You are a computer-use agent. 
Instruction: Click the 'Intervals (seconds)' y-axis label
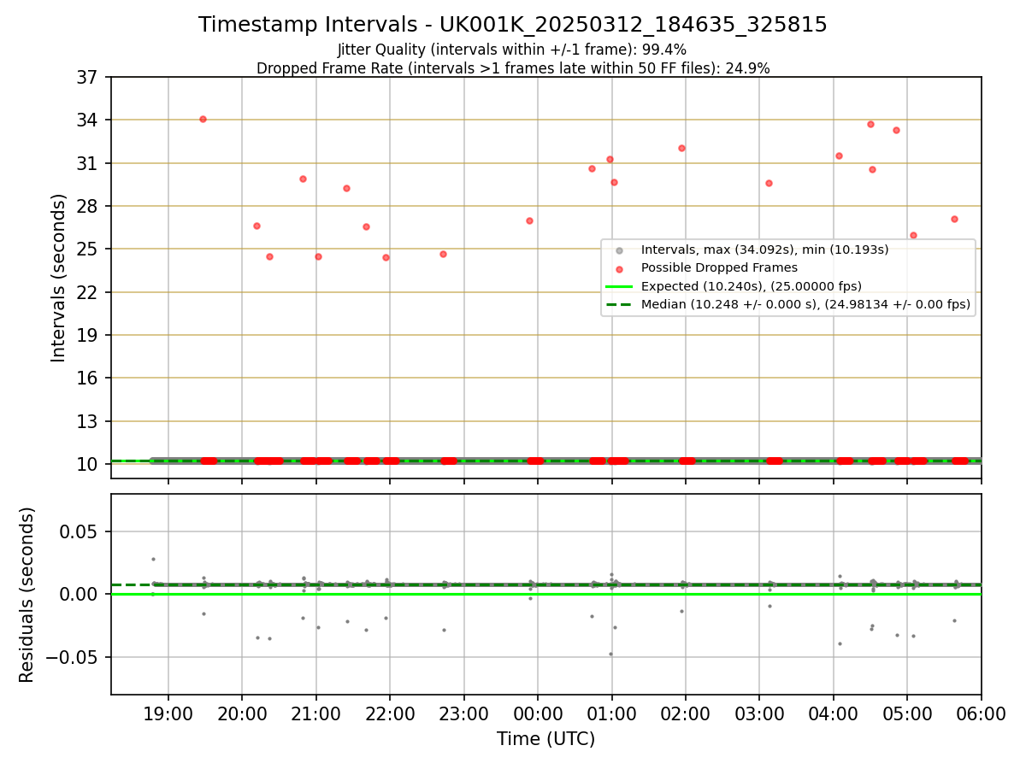pyautogui.click(x=58, y=278)
